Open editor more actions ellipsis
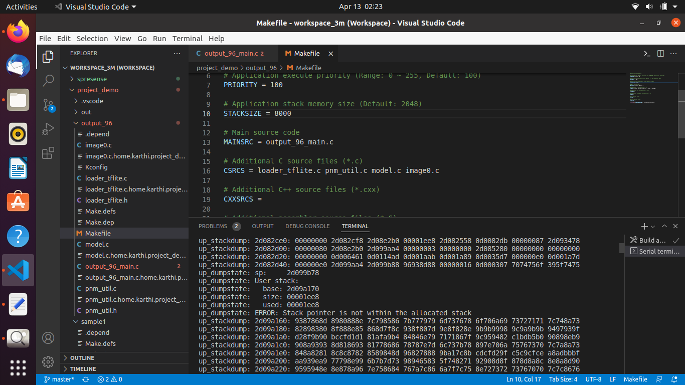 (x=674, y=53)
